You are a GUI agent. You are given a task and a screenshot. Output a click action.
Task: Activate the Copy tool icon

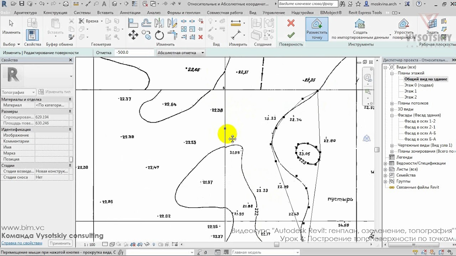click(x=146, y=35)
